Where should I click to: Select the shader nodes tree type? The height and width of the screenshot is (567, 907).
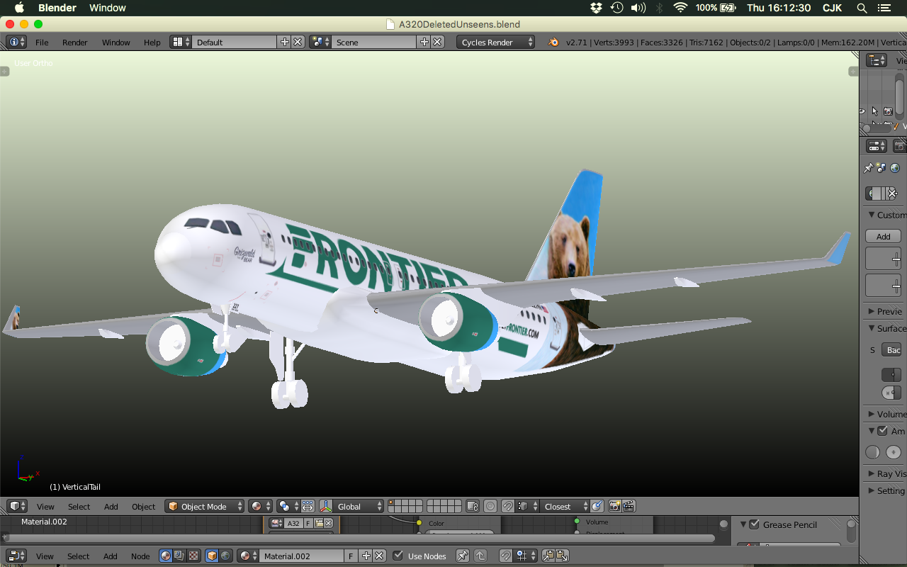(x=165, y=556)
